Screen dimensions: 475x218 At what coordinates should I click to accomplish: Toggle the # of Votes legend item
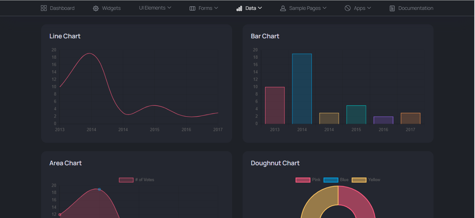tap(136, 180)
